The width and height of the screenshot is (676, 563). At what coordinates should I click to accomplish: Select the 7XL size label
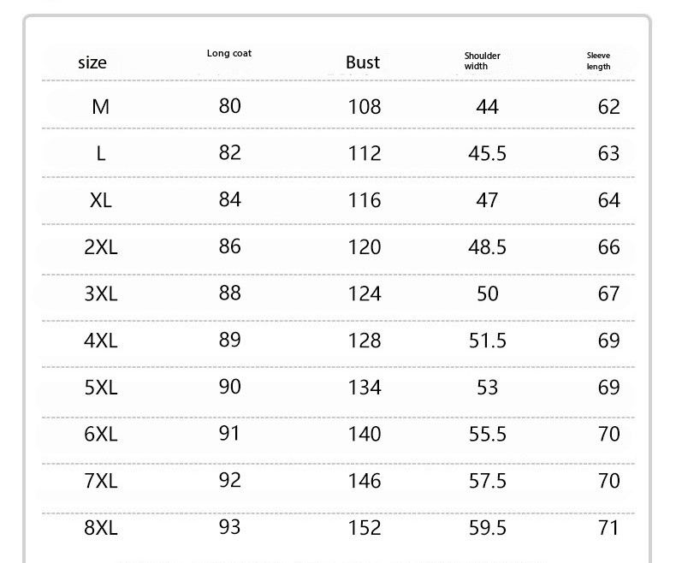click(x=101, y=480)
